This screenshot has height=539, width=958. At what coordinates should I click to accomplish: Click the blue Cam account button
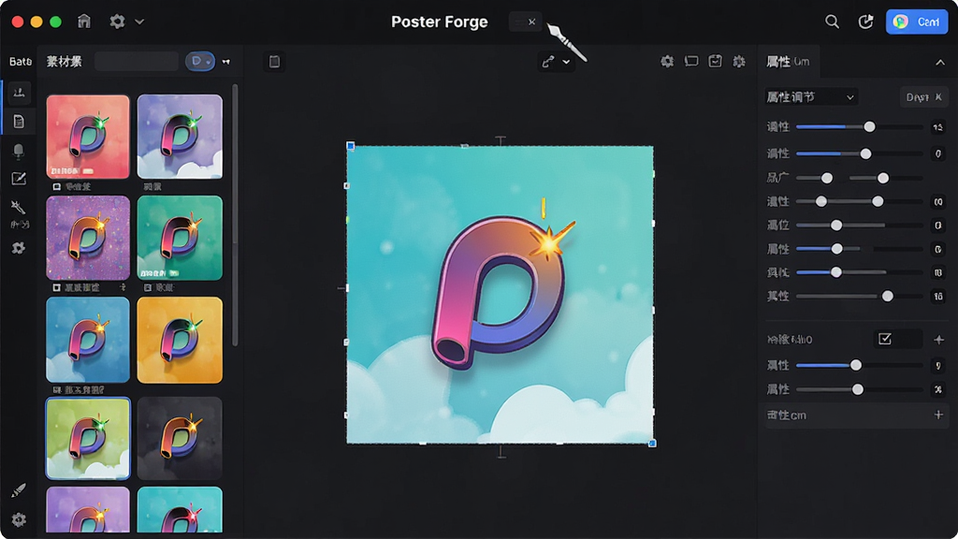point(917,22)
